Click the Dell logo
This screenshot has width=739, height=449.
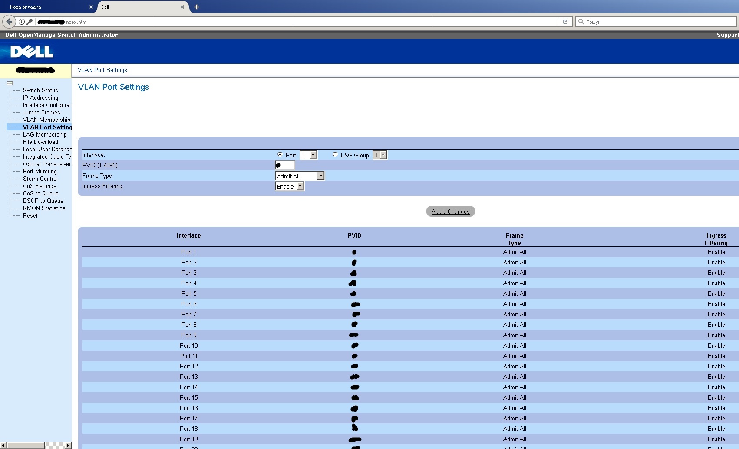pos(32,52)
